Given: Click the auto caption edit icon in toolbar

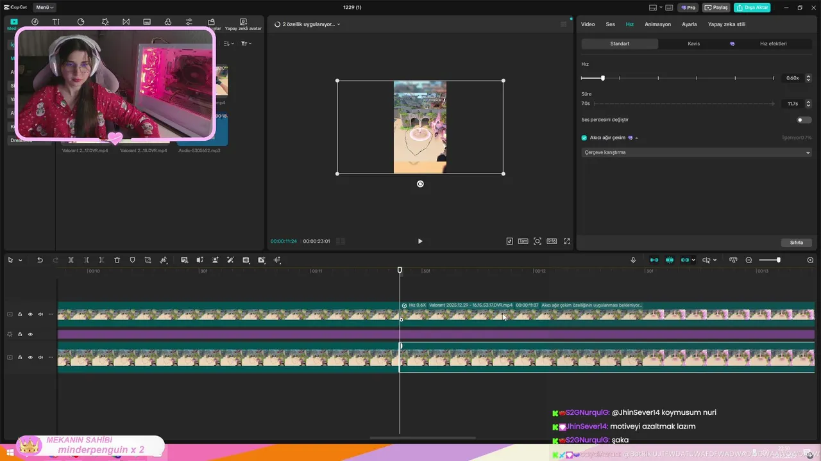Looking at the screenshot, I should click(x=184, y=260).
